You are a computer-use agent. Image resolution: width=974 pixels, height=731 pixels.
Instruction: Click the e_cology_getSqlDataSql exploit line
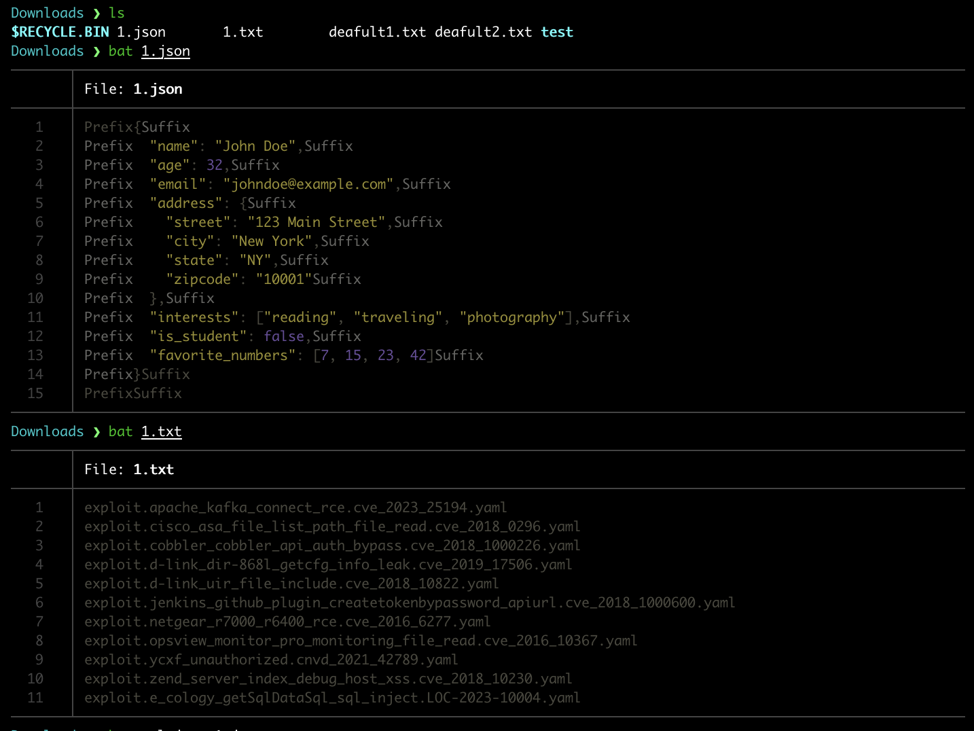click(332, 698)
